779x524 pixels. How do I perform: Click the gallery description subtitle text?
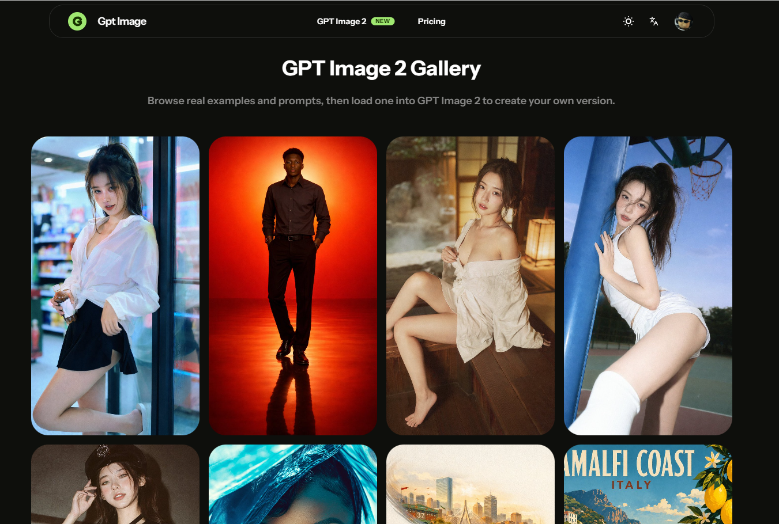[381, 100]
